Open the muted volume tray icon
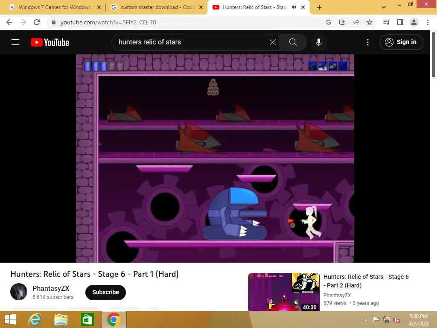This screenshot has height=328, width=437. 397,320
